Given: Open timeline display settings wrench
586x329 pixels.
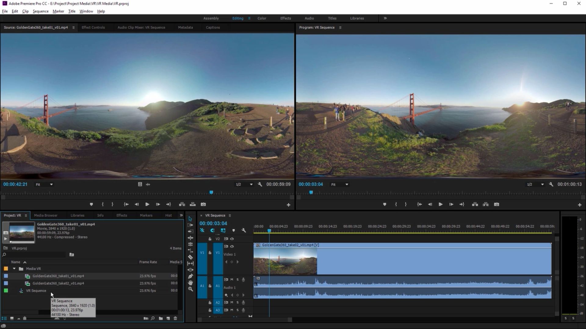Looking at the screenshot, I should click(244, 231).
